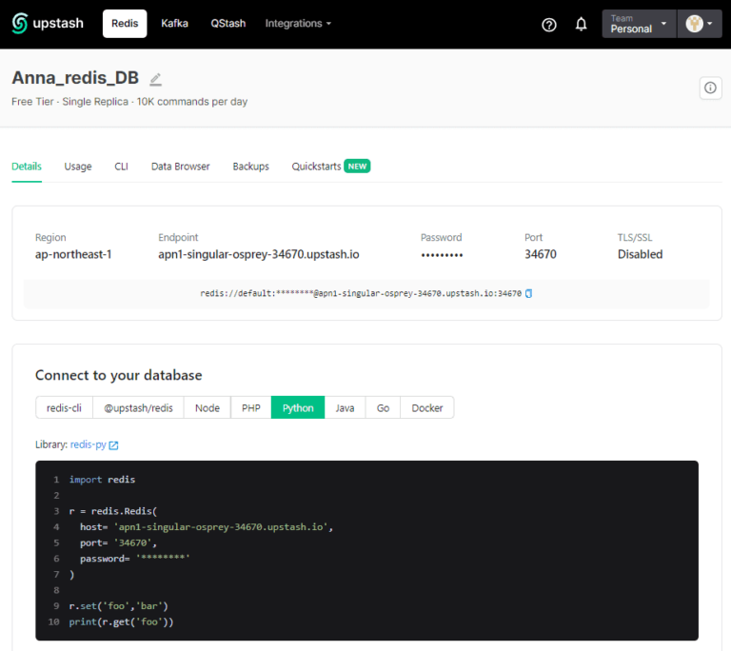Edit database name with pencil icon
Viewport: 731px width, 651px height.
(x=156, y=79)
